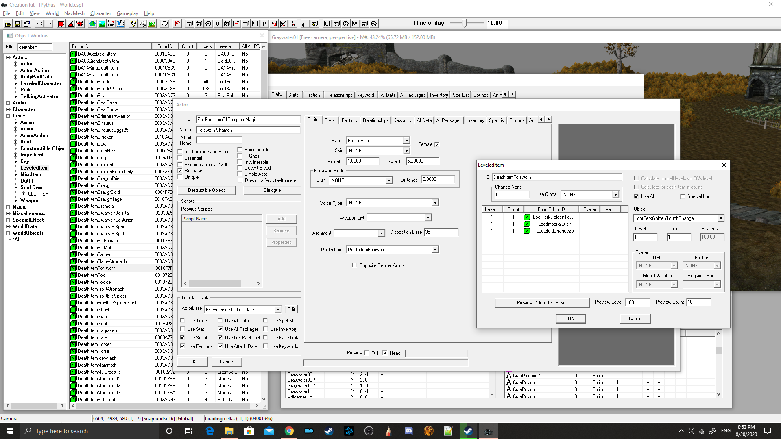Click OK in the LeveledItem dialog
This screenshot has width=781, height=439.
coord(571,319)
